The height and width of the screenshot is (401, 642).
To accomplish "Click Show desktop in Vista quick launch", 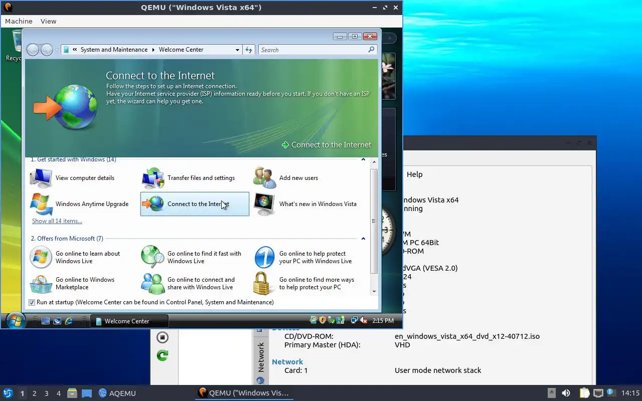I will (46, 321).
